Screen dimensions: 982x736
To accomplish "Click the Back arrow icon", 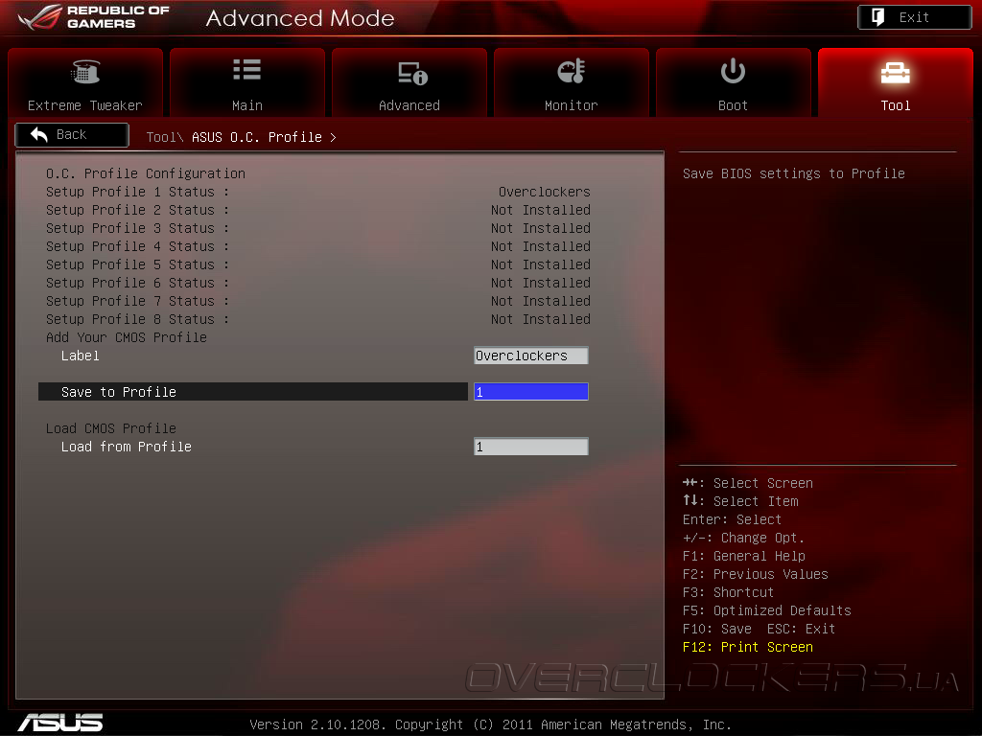I will click(39, 134).
